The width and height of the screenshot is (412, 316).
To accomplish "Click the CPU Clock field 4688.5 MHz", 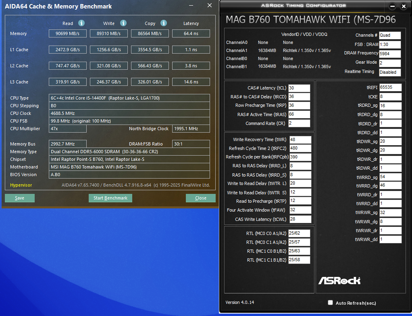I will pyautogui.click(x=129, y=113).
